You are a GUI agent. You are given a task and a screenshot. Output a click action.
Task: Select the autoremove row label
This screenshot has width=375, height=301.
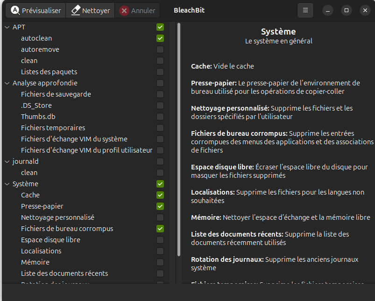click(x=40, y=49)
